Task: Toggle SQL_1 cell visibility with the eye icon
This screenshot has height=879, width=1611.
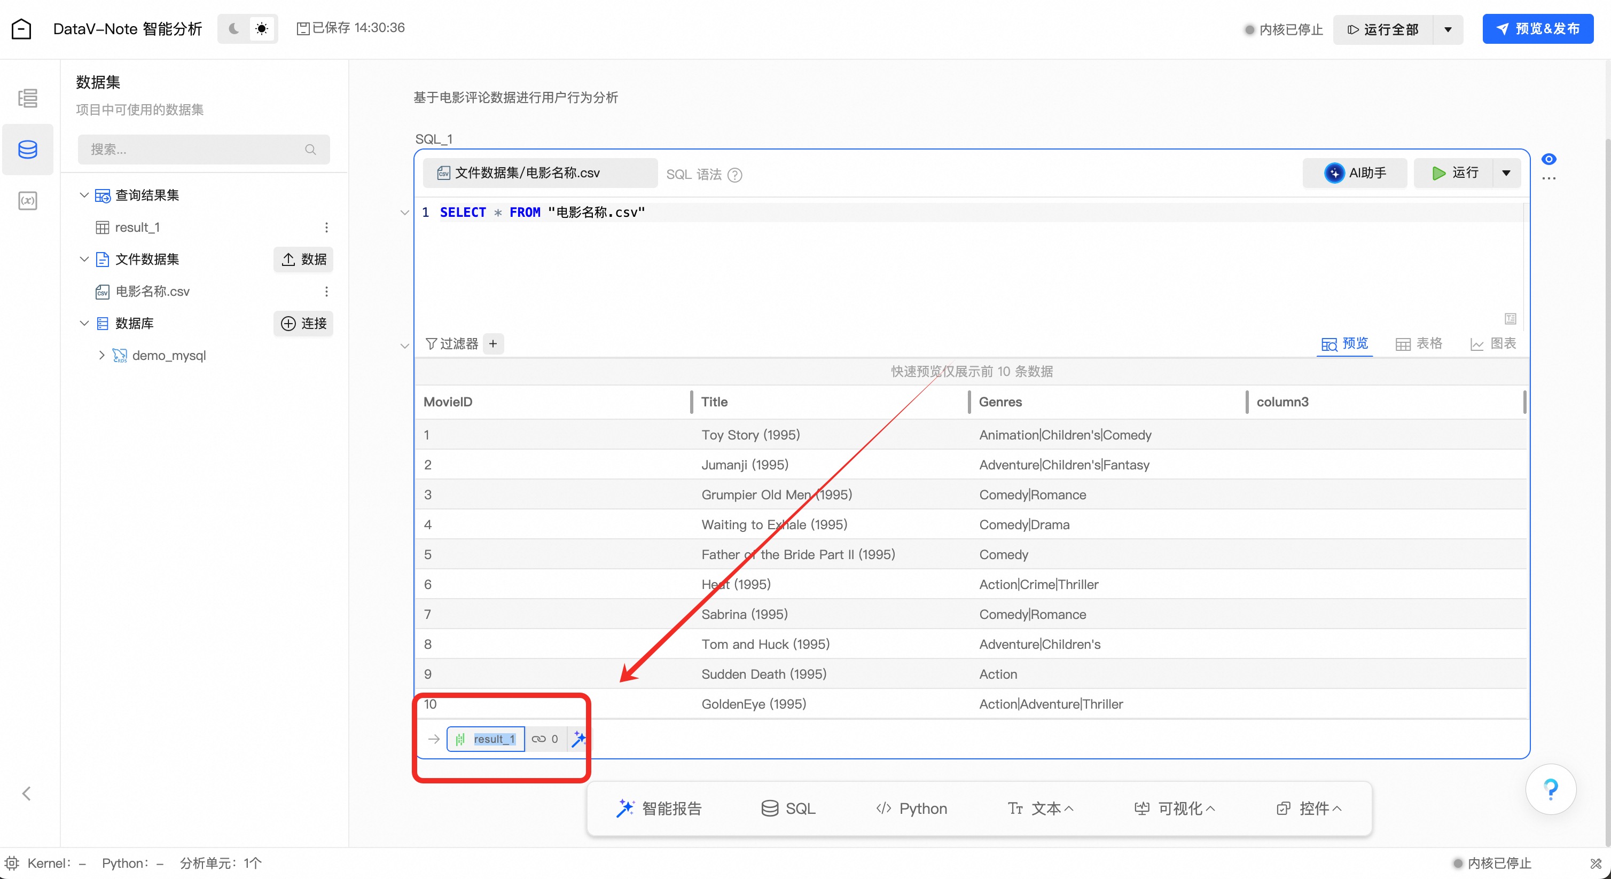Action: (x=1549, y=159)
